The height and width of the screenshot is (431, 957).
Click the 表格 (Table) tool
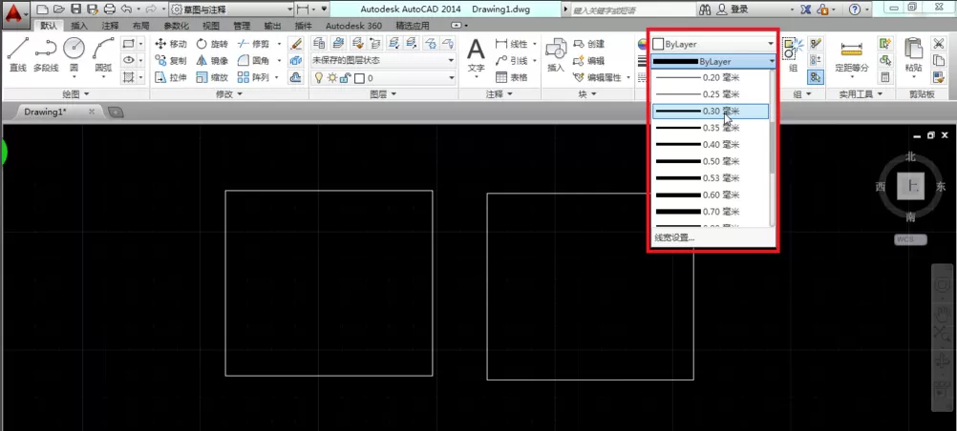coord(512,77)
